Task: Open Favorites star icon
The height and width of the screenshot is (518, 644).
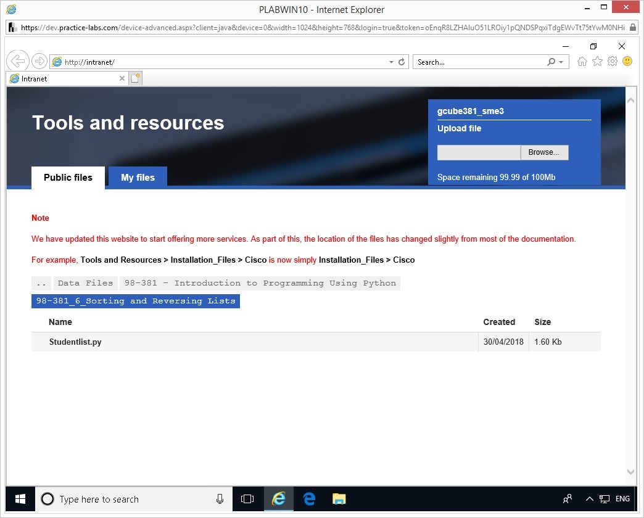Action: click(x=597, y=62)
